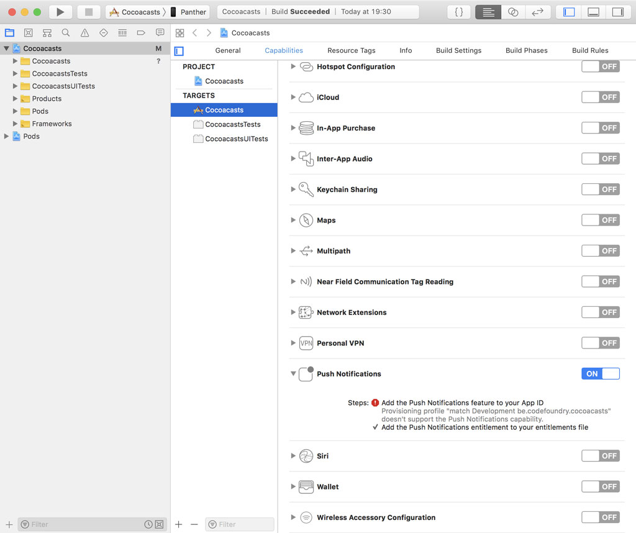Viewport: 636px width, 533px height.
Task: Switch to the Build Settings tab
Action: [458, 50]
